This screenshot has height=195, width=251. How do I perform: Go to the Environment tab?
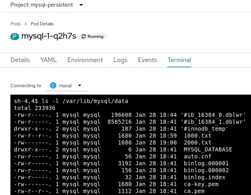tap(85, 60)
